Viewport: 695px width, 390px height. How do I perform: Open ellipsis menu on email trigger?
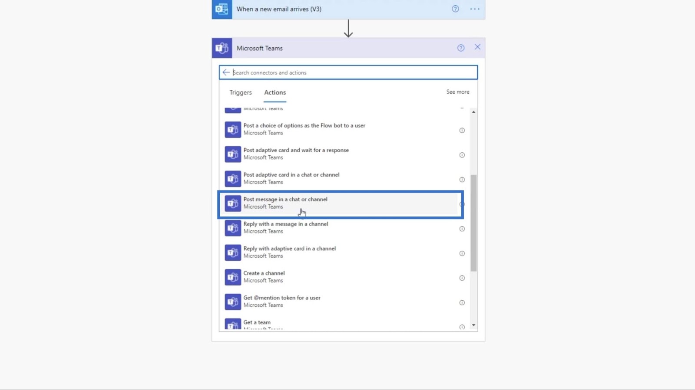tap(475, 9)
